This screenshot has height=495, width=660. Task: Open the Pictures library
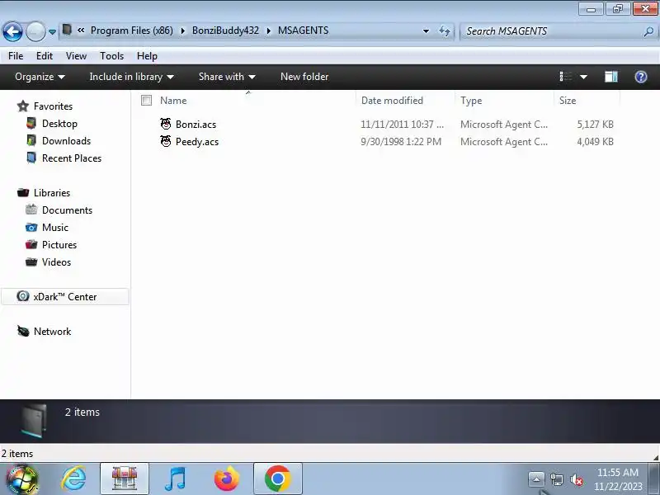click(x=59, y=244)
